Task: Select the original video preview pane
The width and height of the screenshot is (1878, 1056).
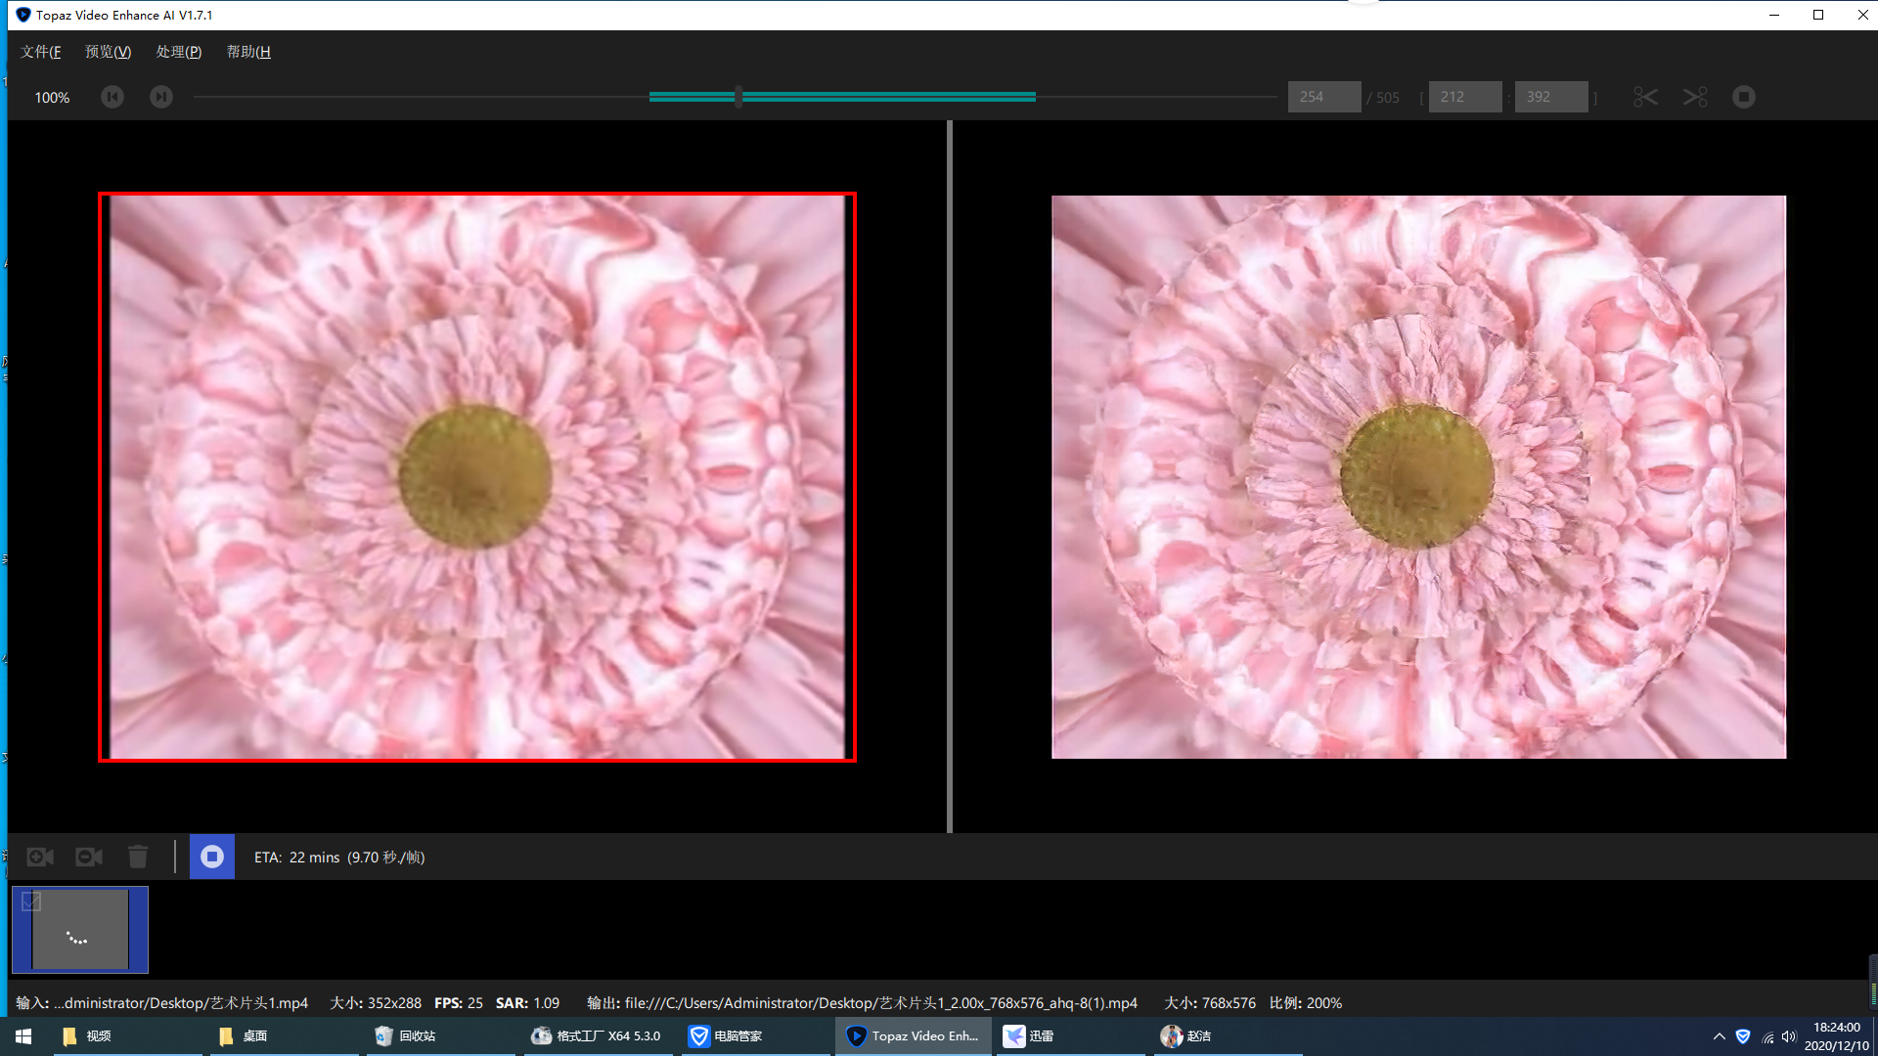Action: click(x=477, y=477)
